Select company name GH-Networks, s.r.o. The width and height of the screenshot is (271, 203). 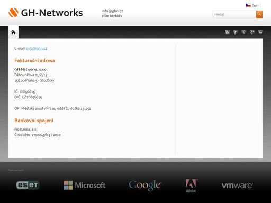tap(31, 69)
